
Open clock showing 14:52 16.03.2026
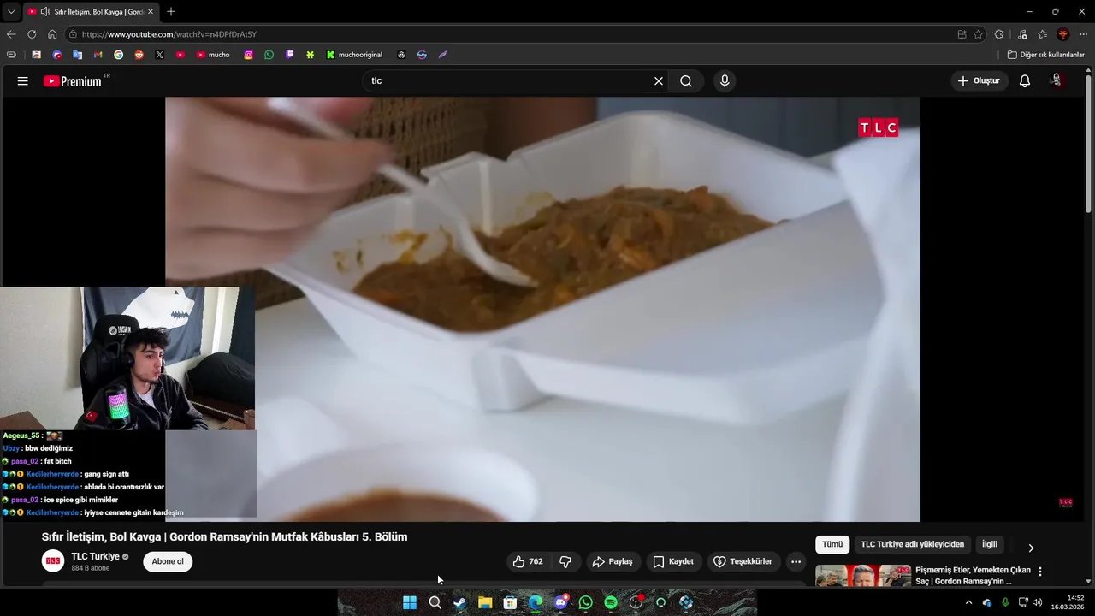[x=1068, y=602]
